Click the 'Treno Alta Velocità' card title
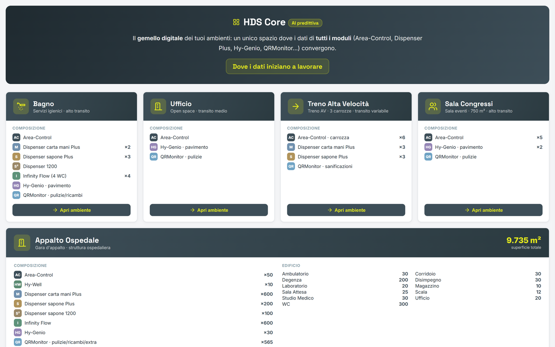Screen dimensions: 555x347 (x=338, y=104)
